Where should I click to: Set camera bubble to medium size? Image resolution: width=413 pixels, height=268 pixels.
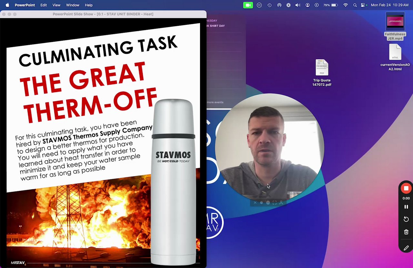tap(268, 203)
